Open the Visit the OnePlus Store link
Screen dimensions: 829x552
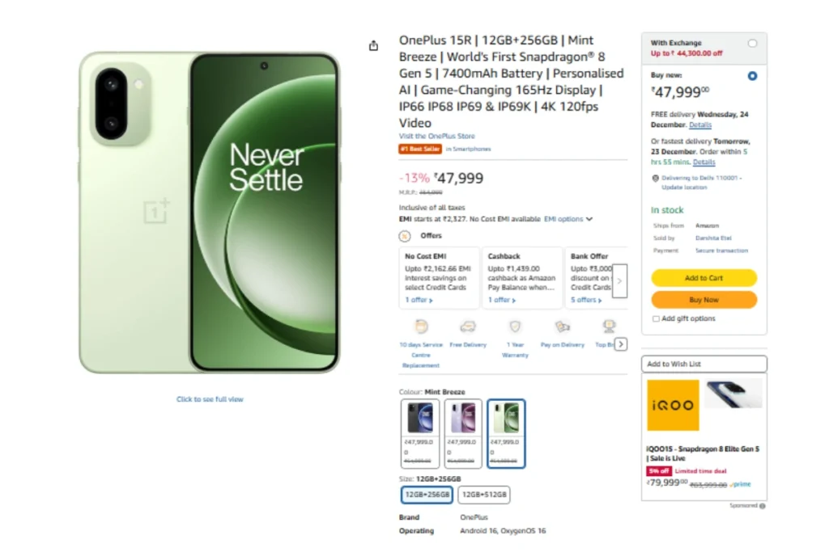(x=437, y=137)
